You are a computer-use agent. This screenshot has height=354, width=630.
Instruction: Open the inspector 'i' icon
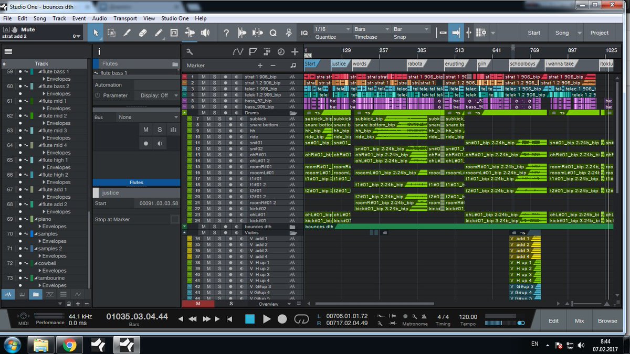pos(99,51)
